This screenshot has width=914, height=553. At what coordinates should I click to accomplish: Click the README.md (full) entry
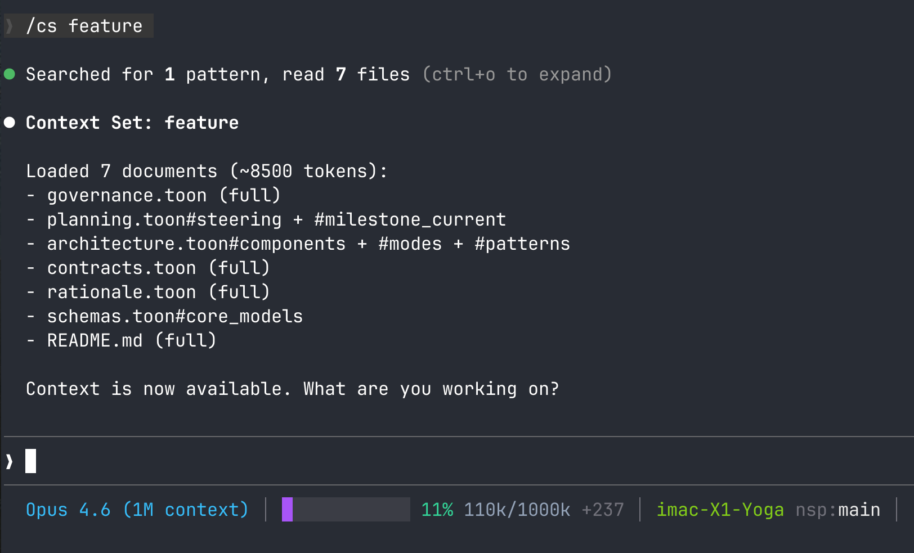pos(131,340)
